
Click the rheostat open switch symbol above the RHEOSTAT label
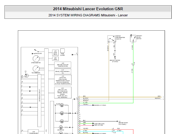point(36,51)
